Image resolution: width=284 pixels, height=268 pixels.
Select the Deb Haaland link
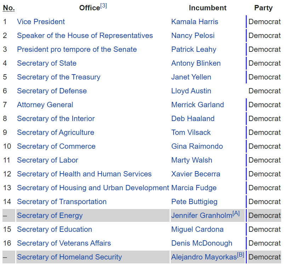[x=193, y=119]
